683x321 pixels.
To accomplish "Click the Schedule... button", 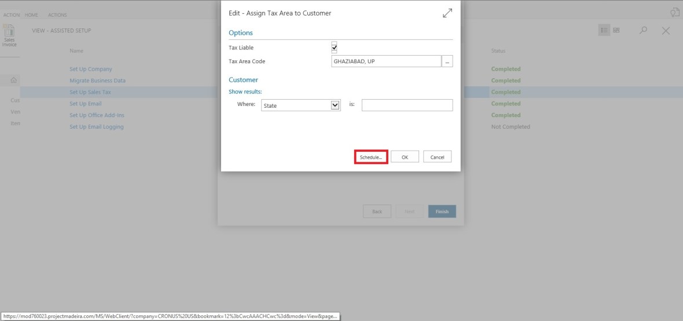I will [x=370, y=156].
